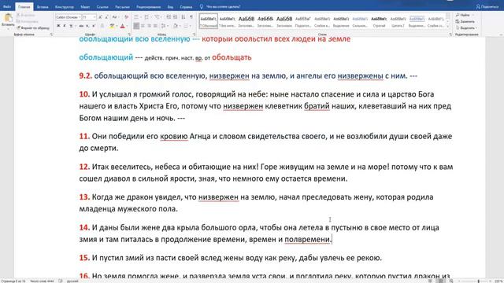The width and height of the screenshot is (504, 283).
Task: Open the line spacing options icon
Action: pos(163,26)
